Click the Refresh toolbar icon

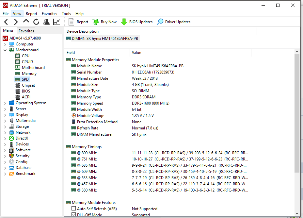coord(36,22)
